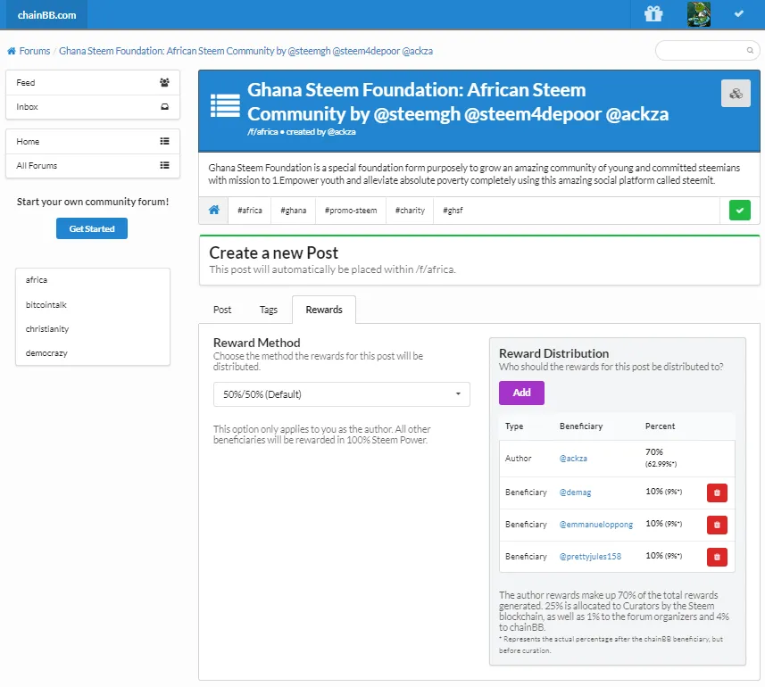The height and width of the screenshot is (687, 765).
Task: Click the 70% author percent value
Action: pos(654,452)
